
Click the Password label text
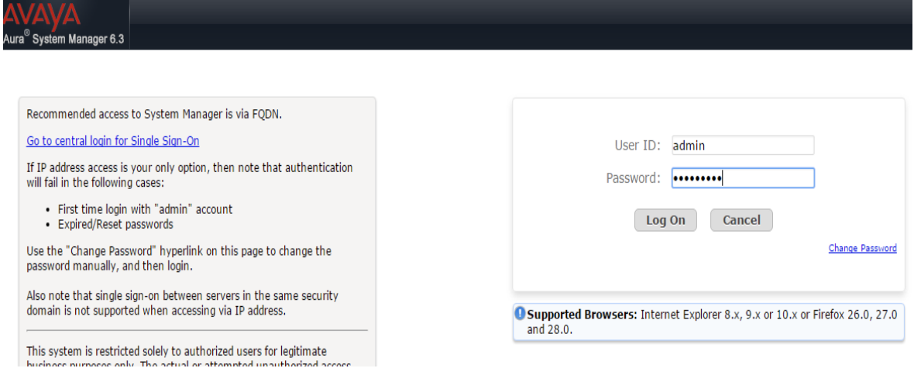pyautogui.click(x=633, y=178)
